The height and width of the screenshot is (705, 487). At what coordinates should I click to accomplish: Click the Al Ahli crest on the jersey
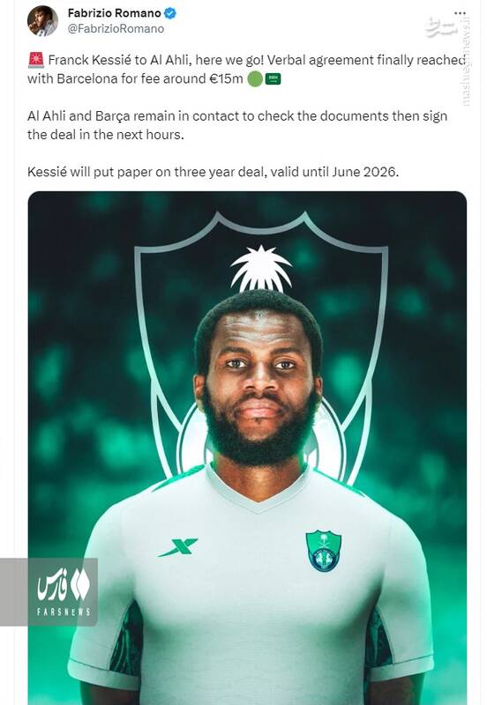(323, 551)
